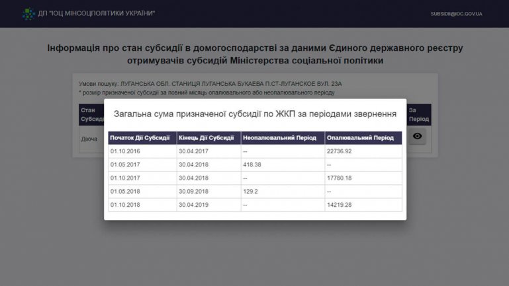Click the eye icon in За Період column
509x286 pixels.
pos(417,136)
